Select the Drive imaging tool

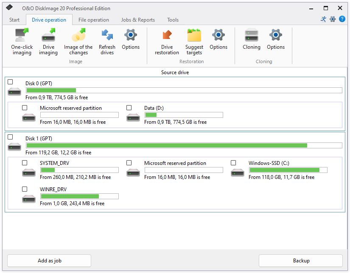click(48, 35)
